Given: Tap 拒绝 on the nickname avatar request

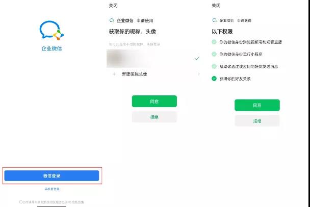Looking at the screenshot, I should pos(154,117).
